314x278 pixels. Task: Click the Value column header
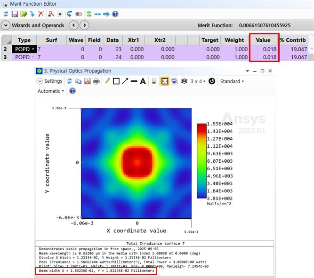263,40
